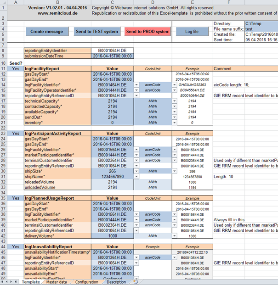278x285 pixels.
Task: Click the Create message button
Action: click(47, 32)
